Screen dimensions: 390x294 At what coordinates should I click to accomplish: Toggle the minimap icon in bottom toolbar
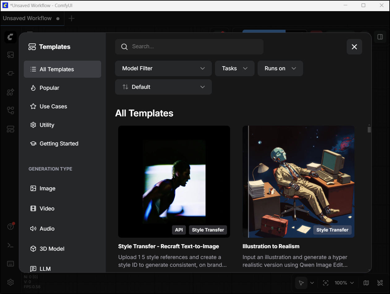[x=366, y=283]
